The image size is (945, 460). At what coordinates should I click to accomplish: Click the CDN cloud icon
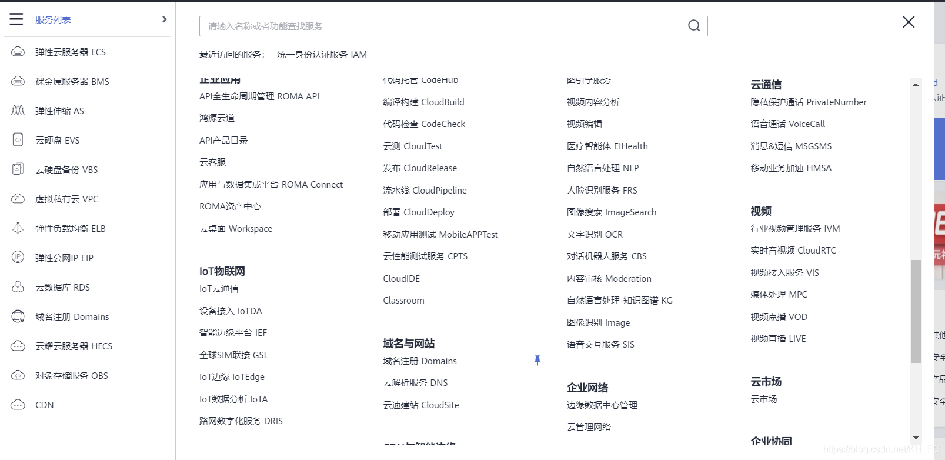pyautogui.click(x=18, y=405)
